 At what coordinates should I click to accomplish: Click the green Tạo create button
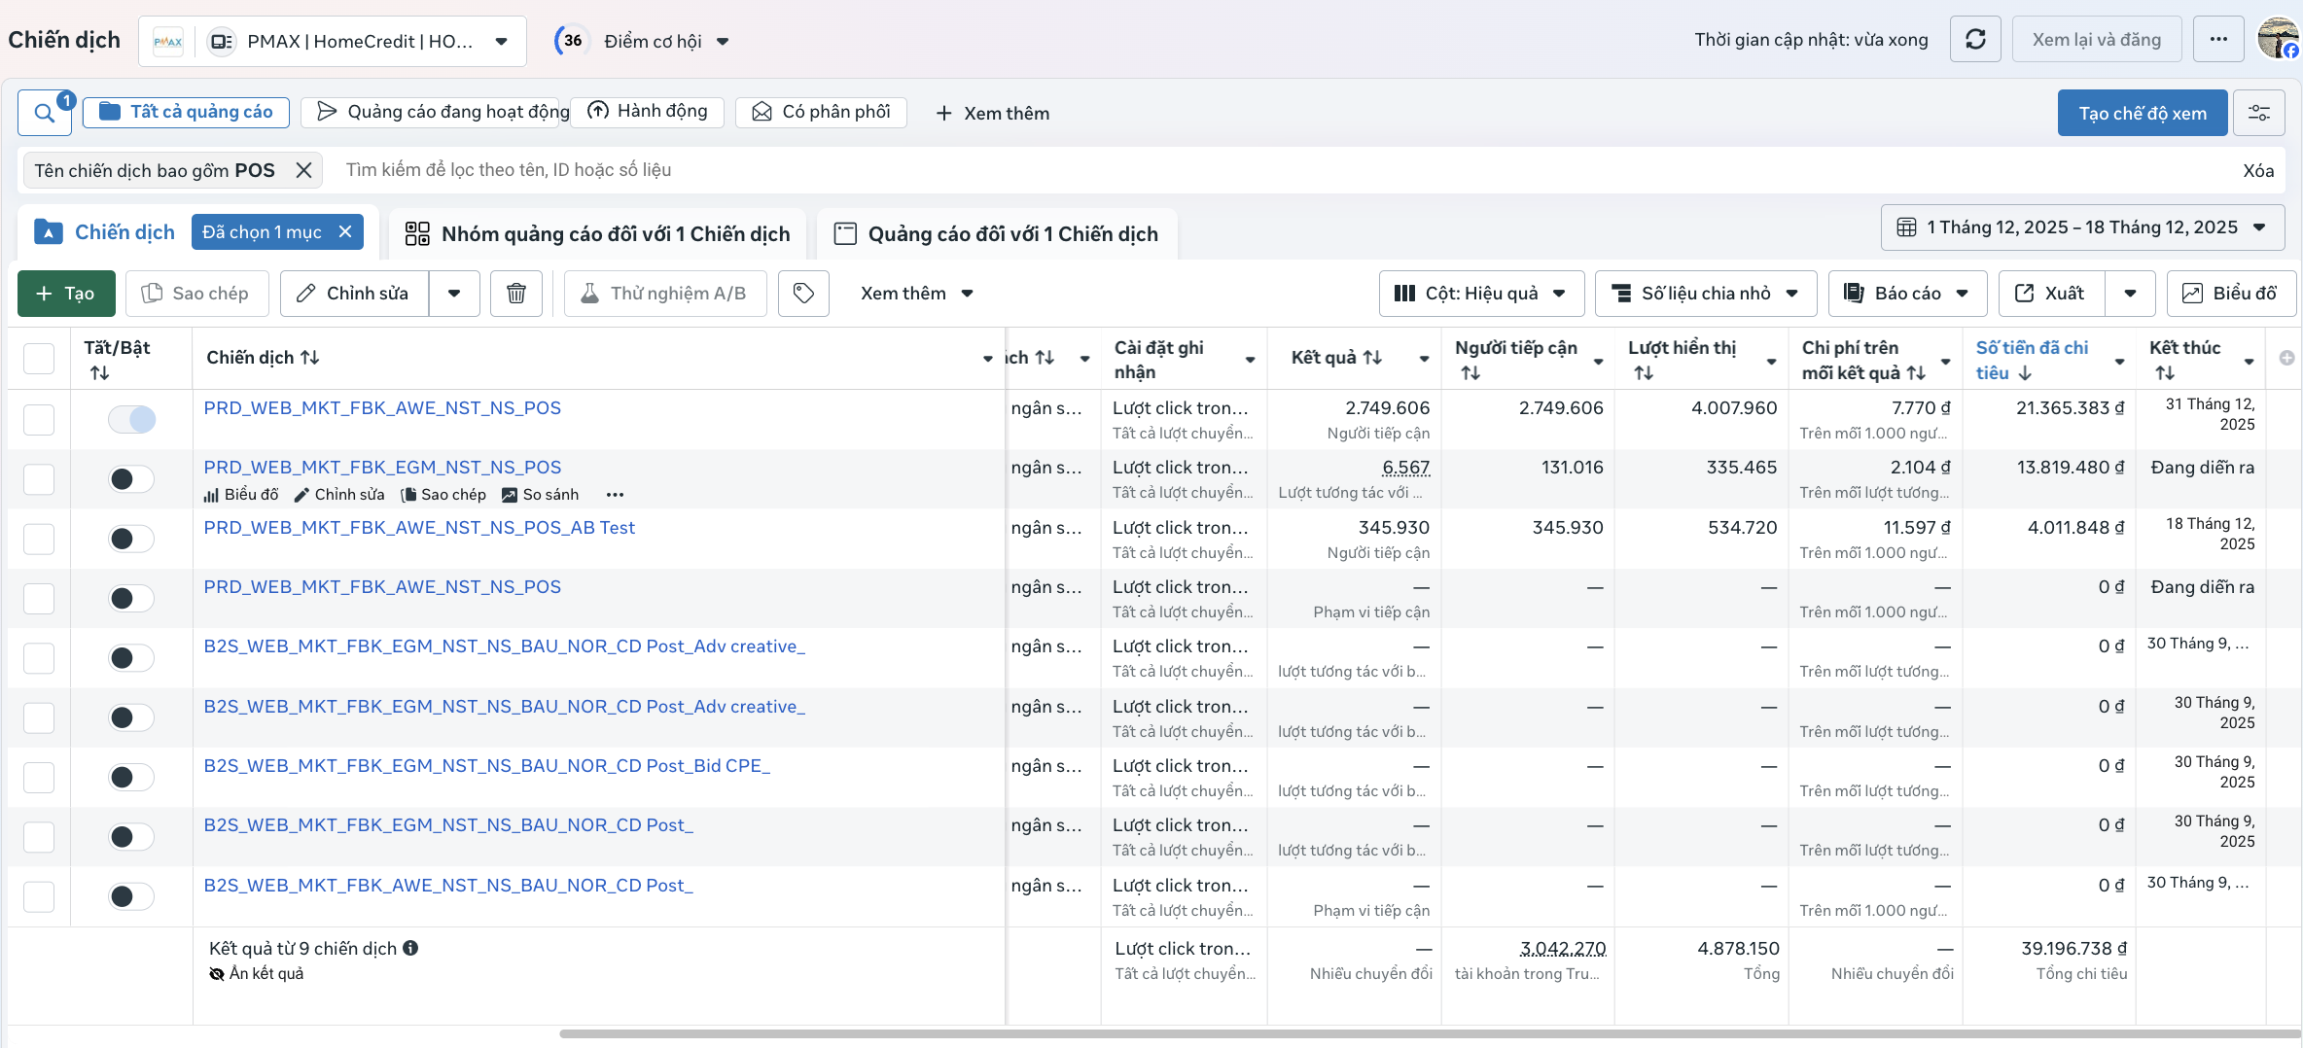tap(66, 294)
